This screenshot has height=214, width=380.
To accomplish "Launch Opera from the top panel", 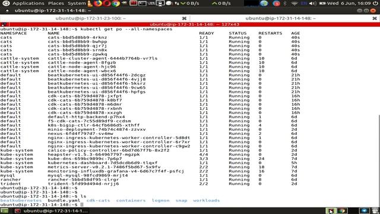I will pyautogui.click(x=107, y=4).
